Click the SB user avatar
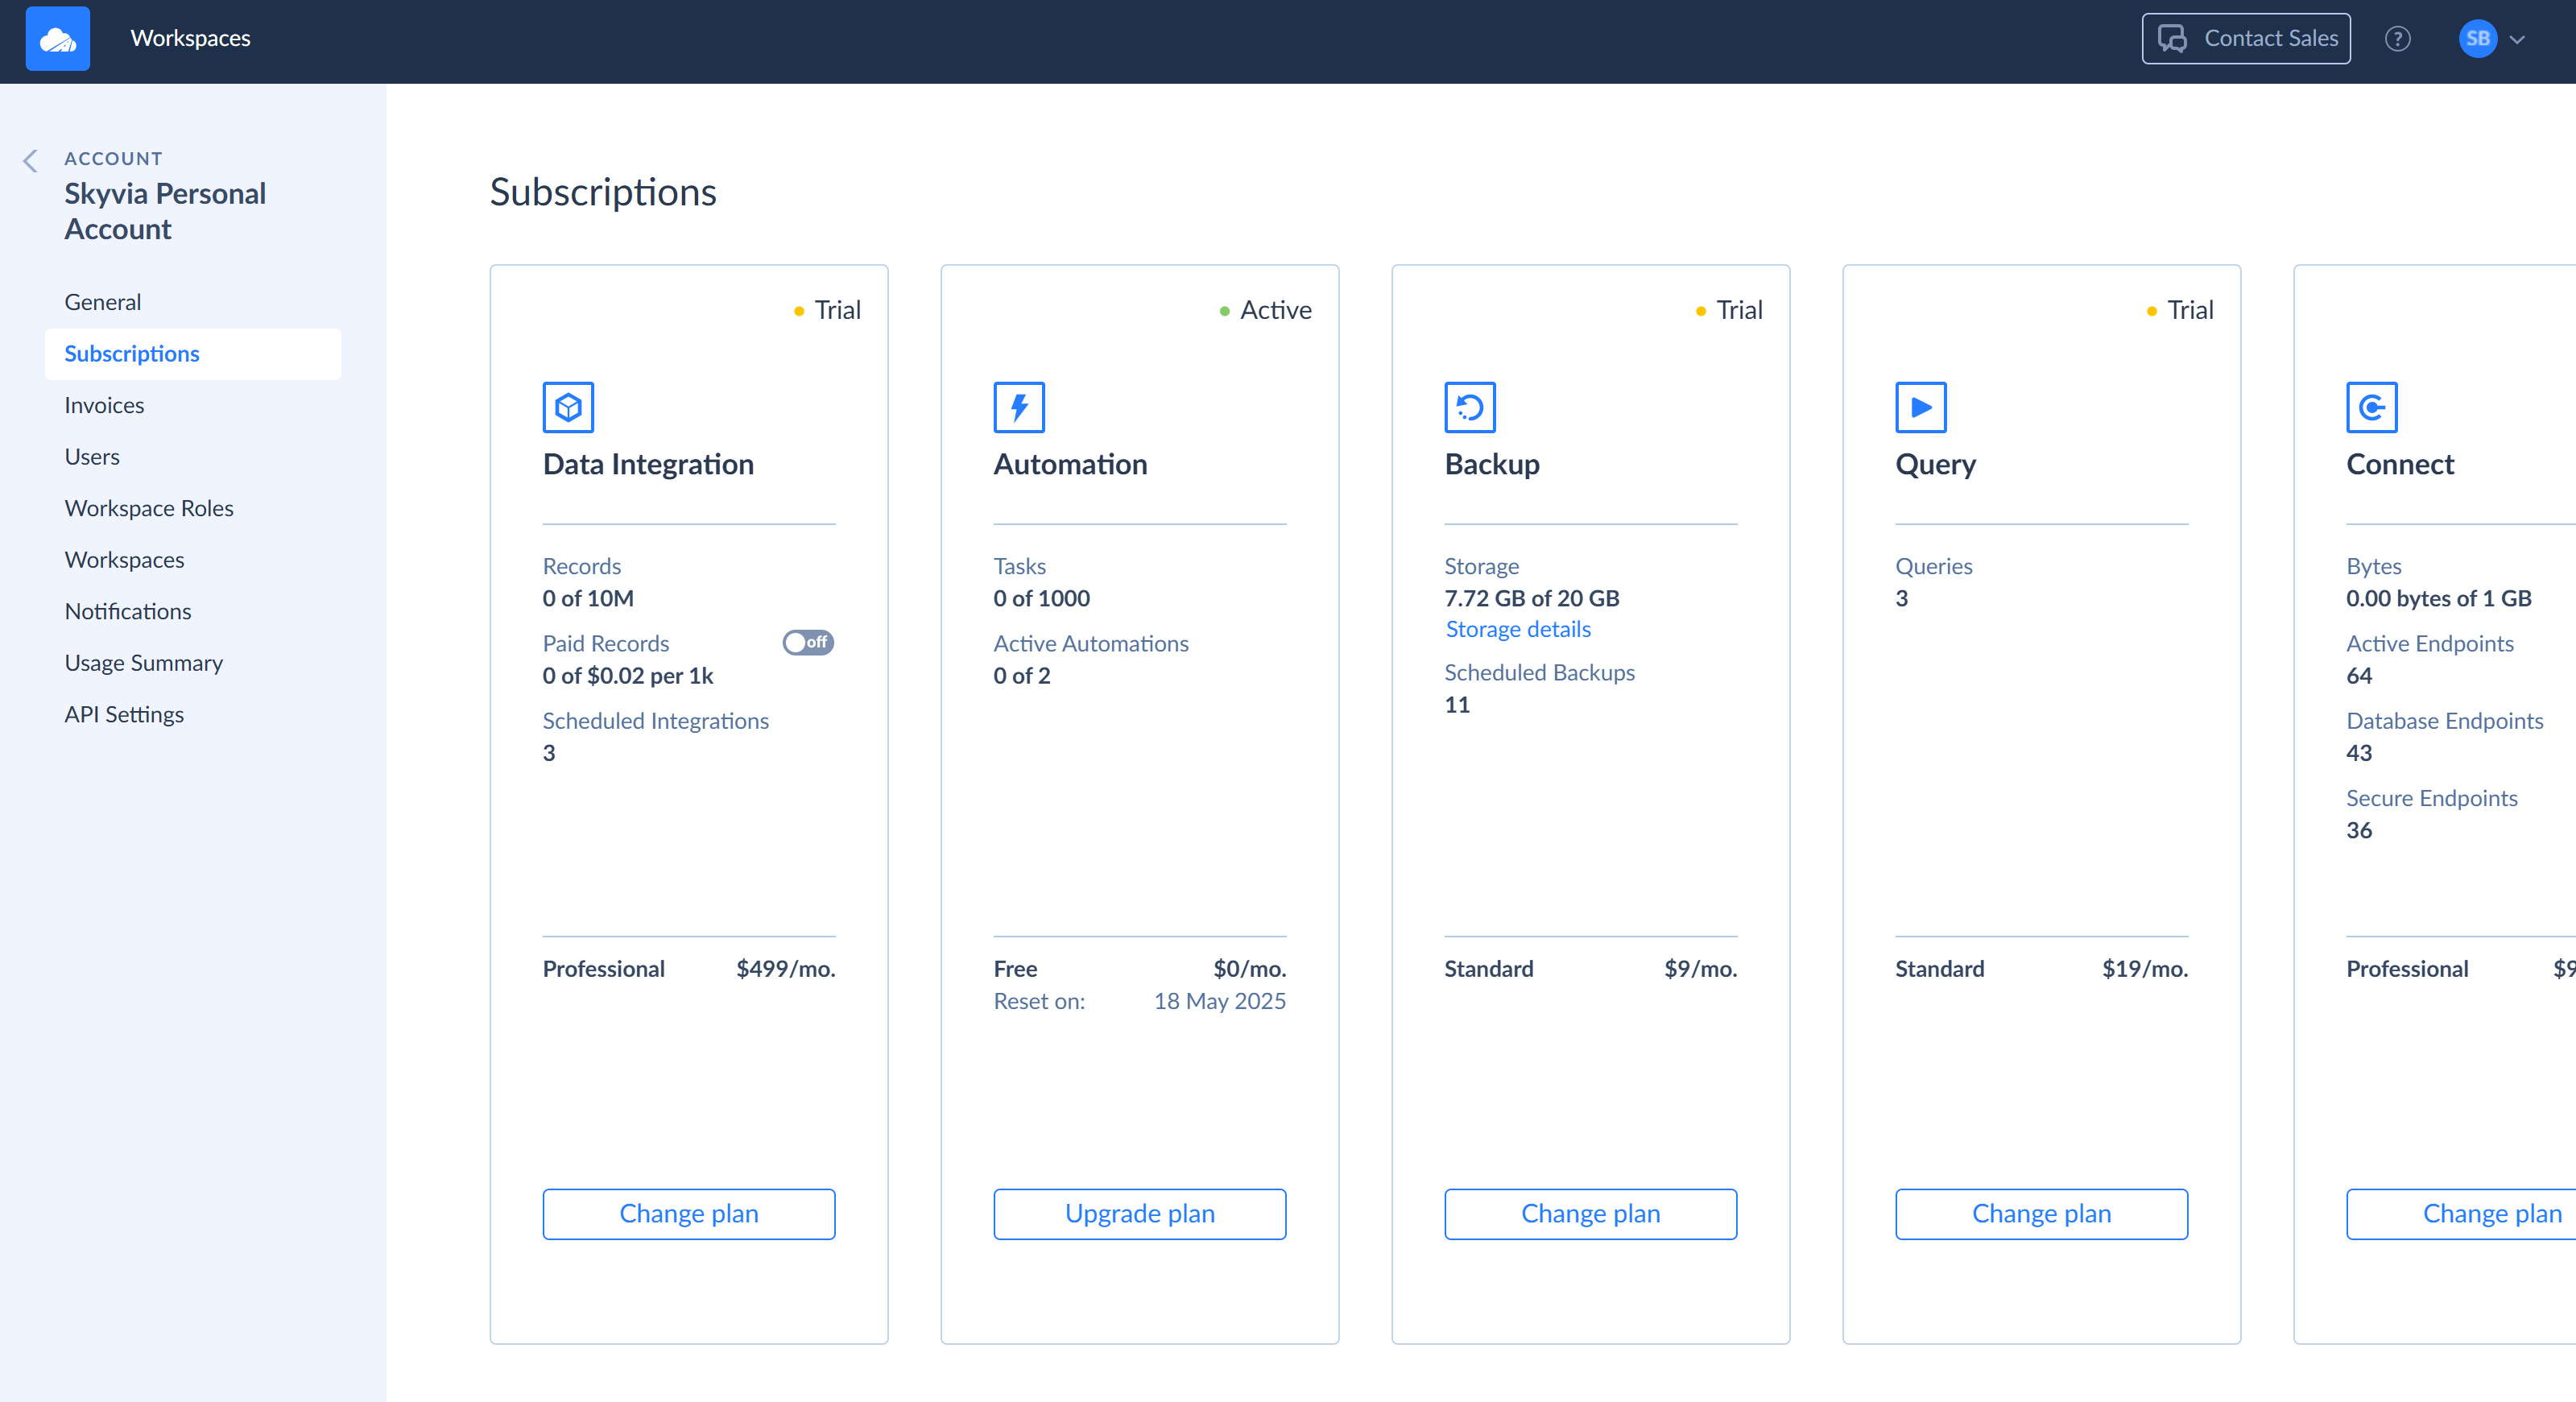Image resolution: width=2576 pixels, height=1402 pixels. pyautogui.click(x=2477, y=39)
